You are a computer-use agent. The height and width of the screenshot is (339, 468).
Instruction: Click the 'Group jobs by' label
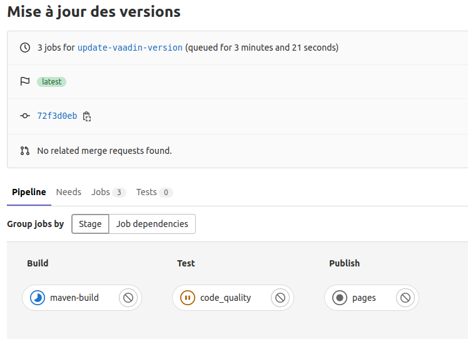(x=36, y=224)
